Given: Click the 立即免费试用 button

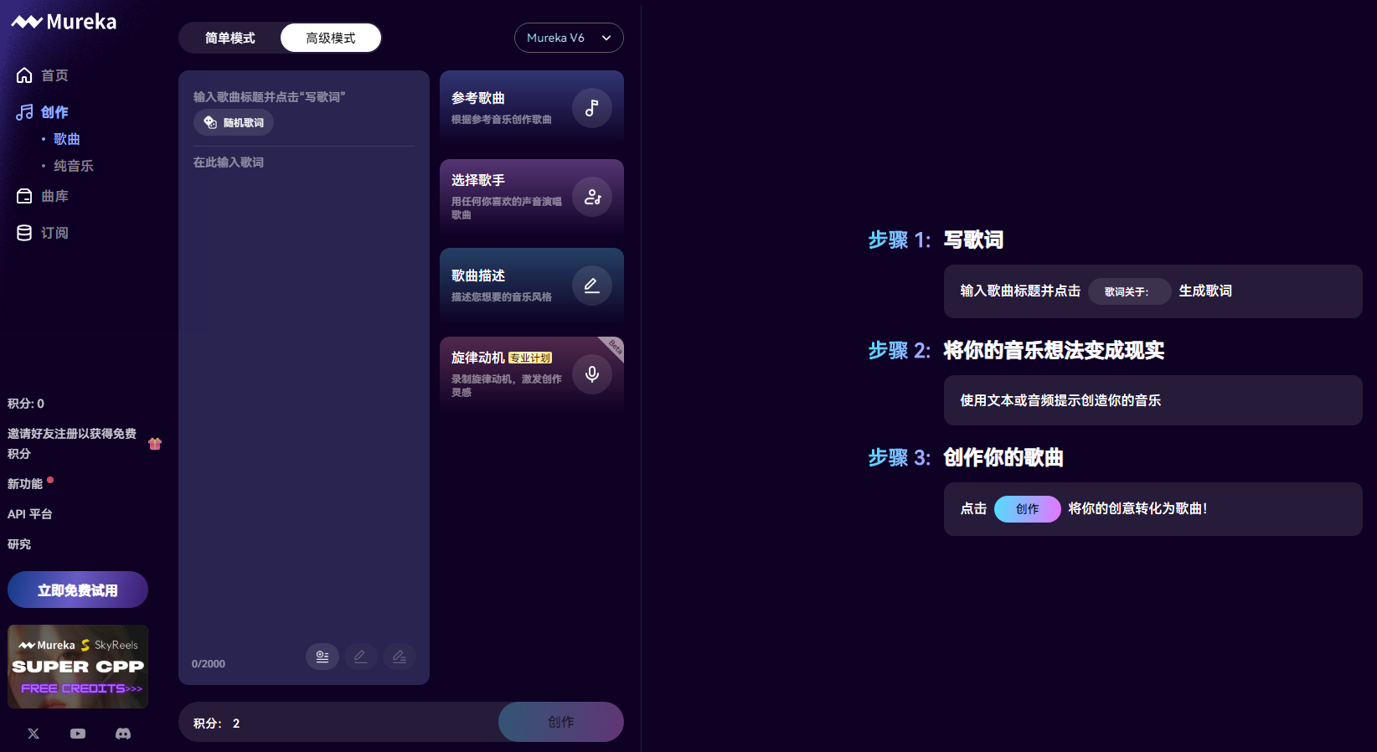Looking at the screenshot, I should 78,590.
